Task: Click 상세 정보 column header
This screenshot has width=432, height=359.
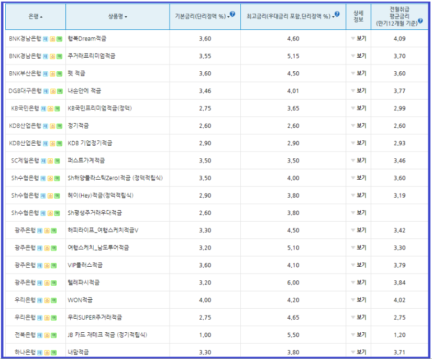Action: 359,17
